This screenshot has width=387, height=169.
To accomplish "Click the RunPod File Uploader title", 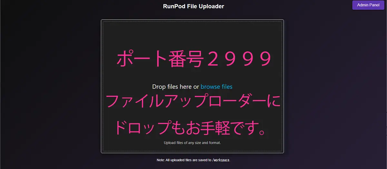I will click(193, 6).
